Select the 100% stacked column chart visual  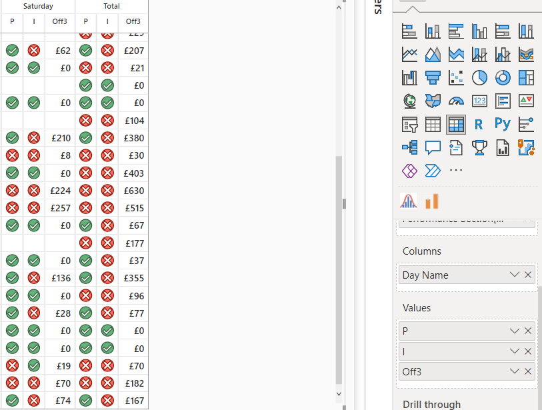pos(526,31)
